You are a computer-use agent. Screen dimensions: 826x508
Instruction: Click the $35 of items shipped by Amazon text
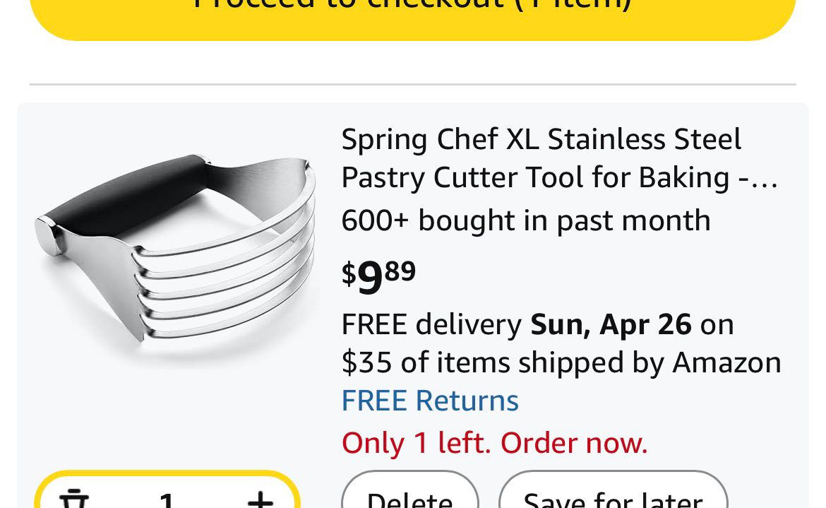pyautogui.click(x=561, y=362)
